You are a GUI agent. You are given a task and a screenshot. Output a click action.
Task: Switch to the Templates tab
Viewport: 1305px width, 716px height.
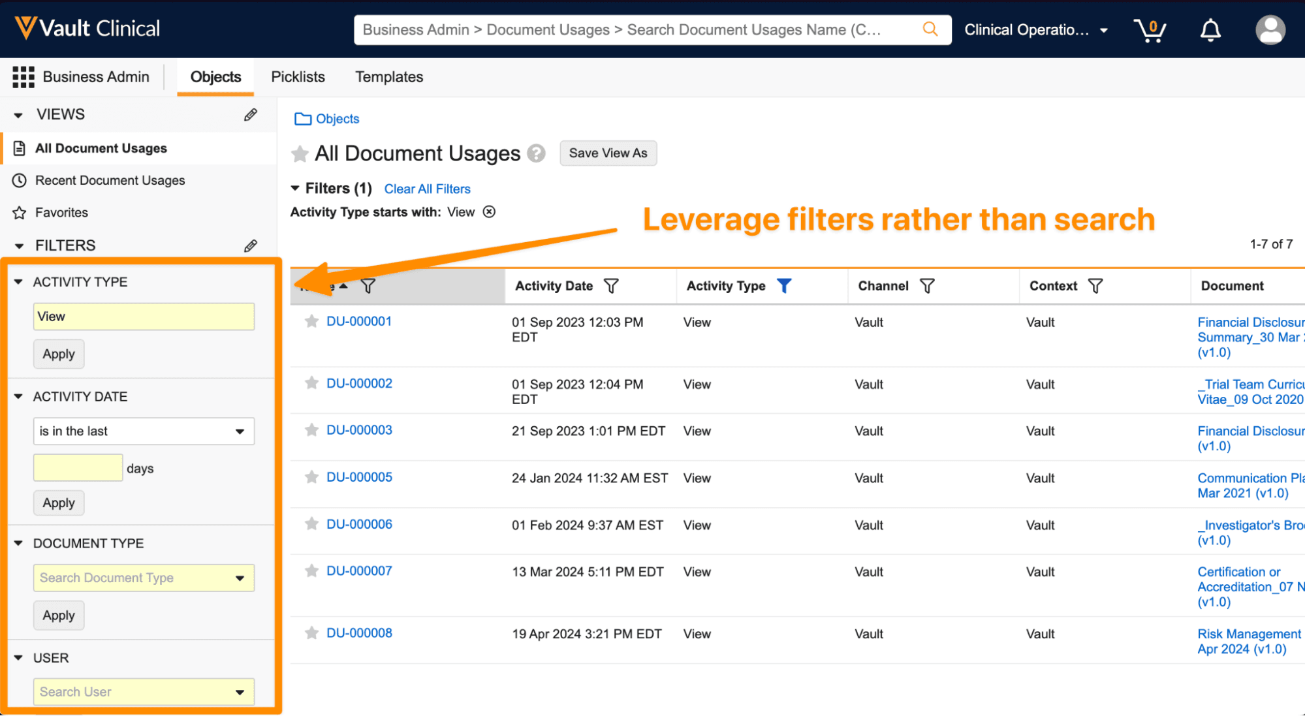pyautogui.click(x=389, y=77)
